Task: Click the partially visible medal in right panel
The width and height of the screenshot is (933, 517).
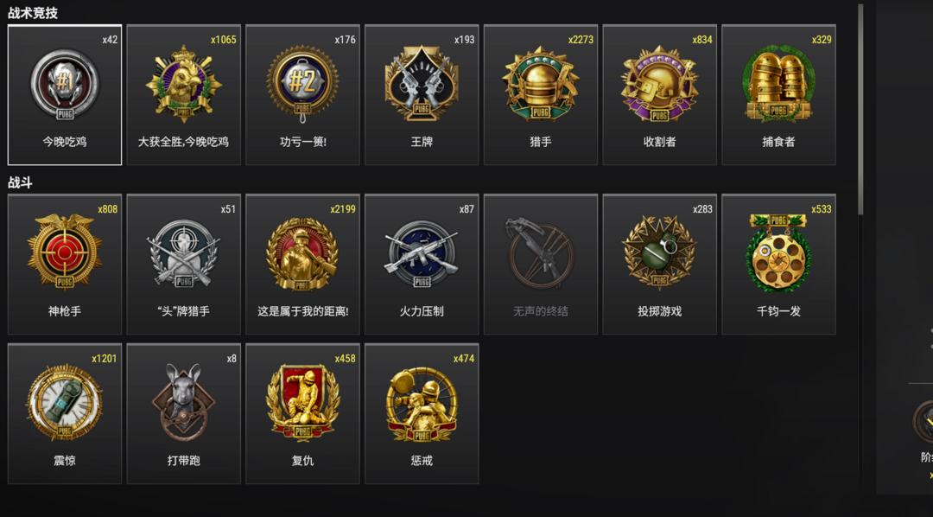Action: [x=923, y=421]
